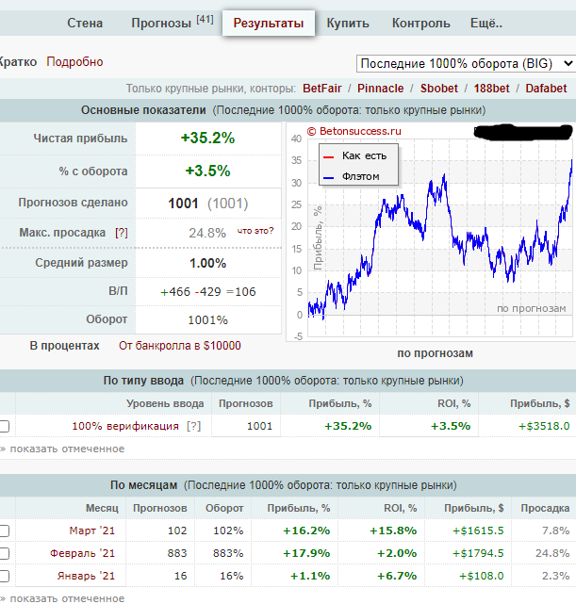Check the 100% верификация row checkbox
The width and height of the screenshot is (576, 604).
(x=4, y=426)
